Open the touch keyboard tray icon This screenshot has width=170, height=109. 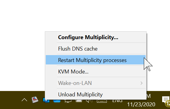(x=102, y=101)
